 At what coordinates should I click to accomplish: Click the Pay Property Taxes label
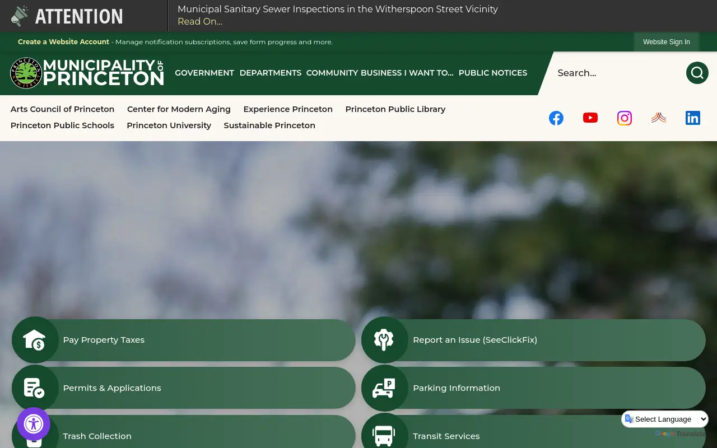click(x=104, y=340)
